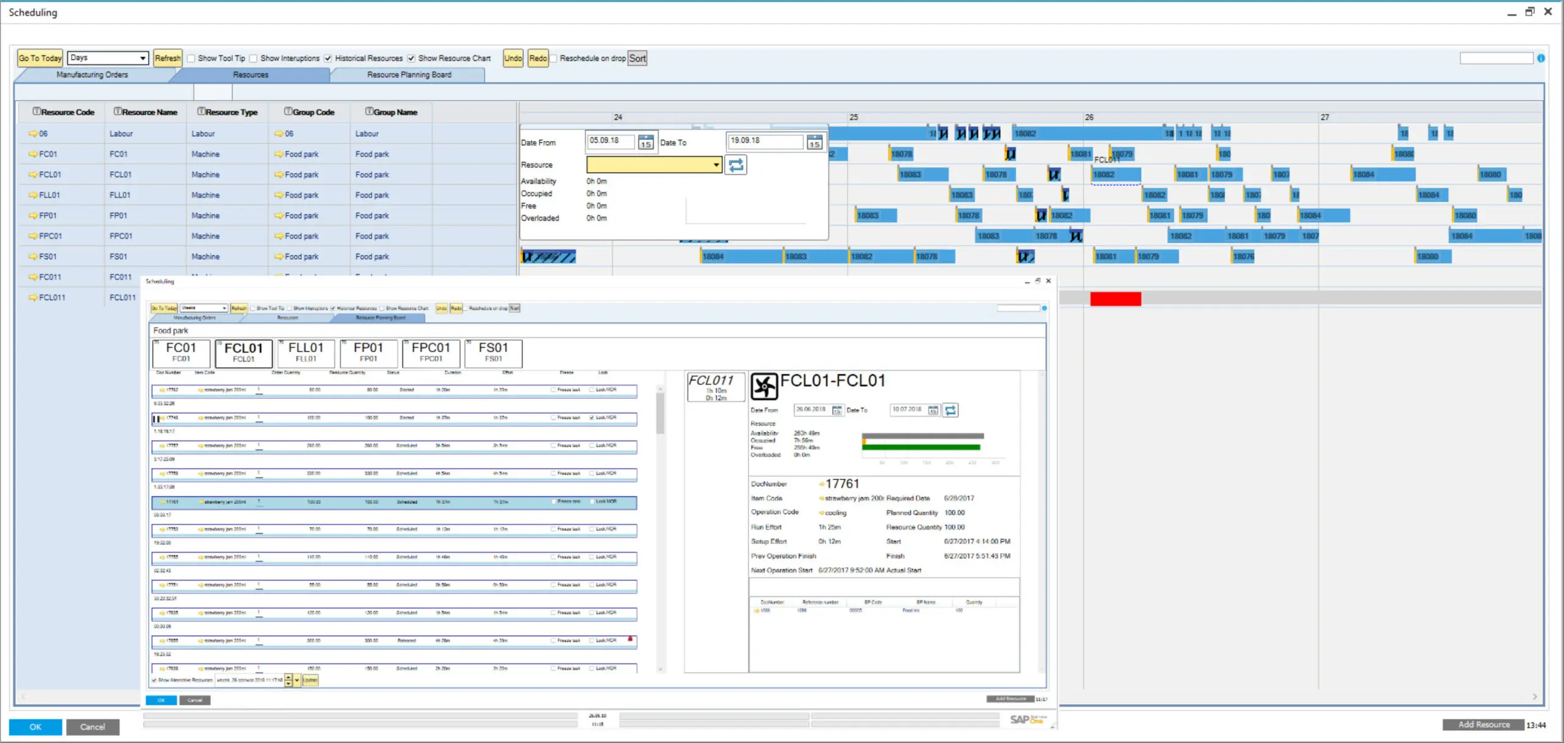The height and width of the screenshot is (743, 1564).
Task: Click the red lock indicator on the Released order row
Action: point(630,640)
